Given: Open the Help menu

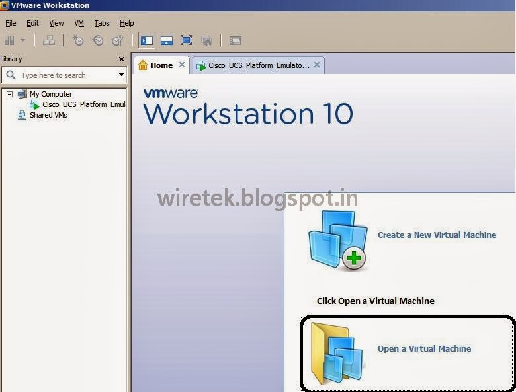Looking at the screenshot, I should point(127,23).
